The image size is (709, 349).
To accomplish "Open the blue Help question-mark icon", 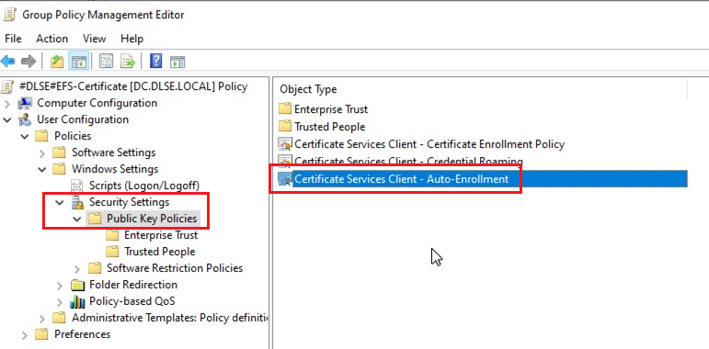I will click(x=155, y=61).
